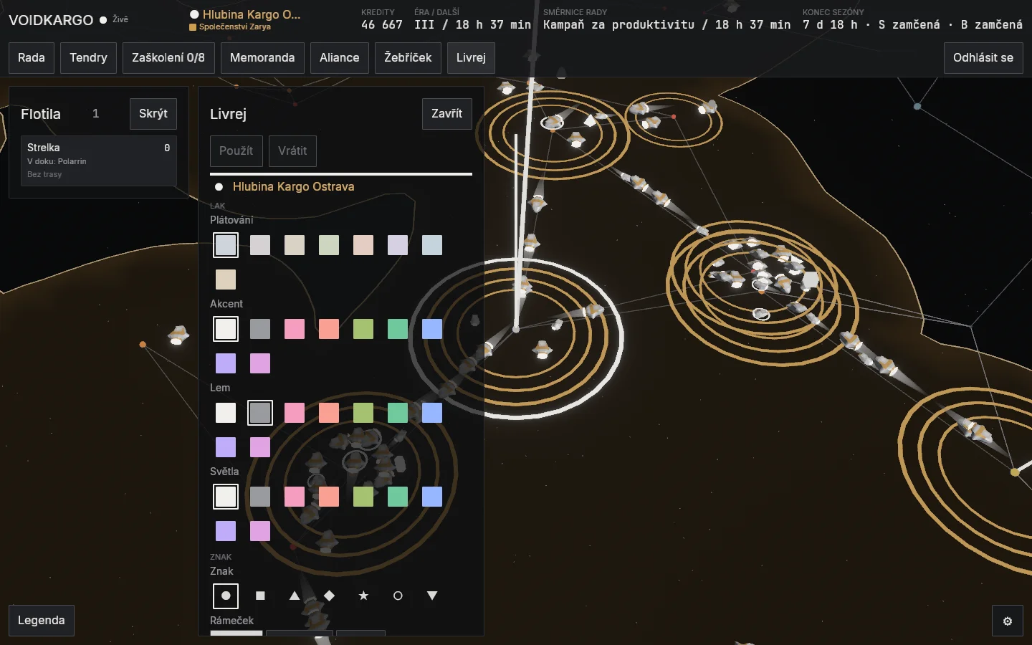Choose the teal Lem swatch
The height and width of the screenshot is (645, 1032).
coord(398,413)
